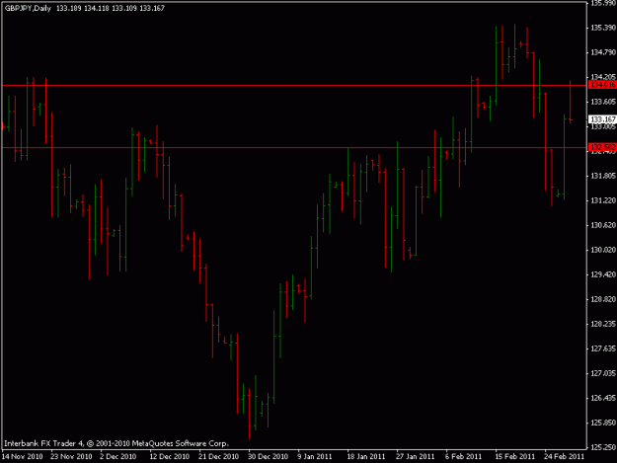Viewport: 617px width, 463px height.
Task: Click the price scale value 125.850
Action: (603, 423)
